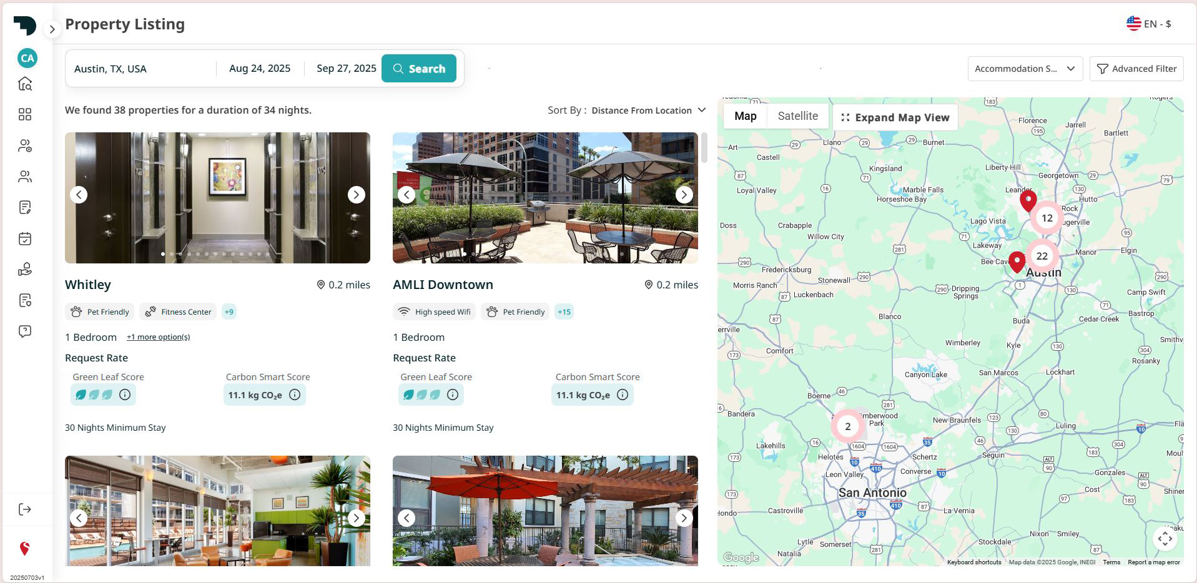Open the Accommodation S... dropdown

click(1024, 68)
